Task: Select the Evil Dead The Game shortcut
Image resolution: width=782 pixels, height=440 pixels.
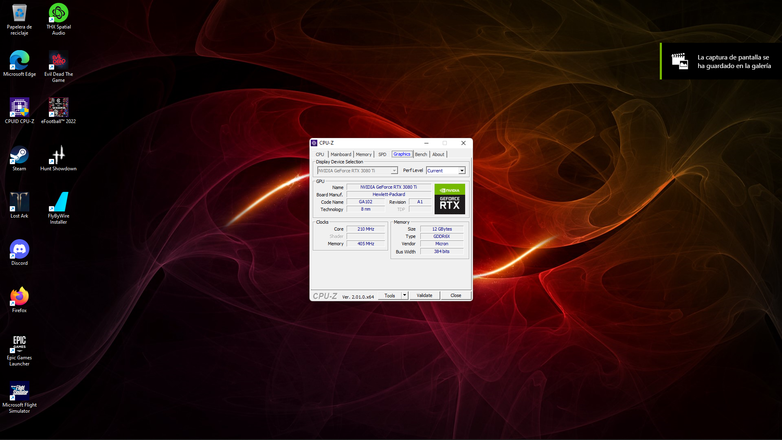Action: tap(58, 61)
